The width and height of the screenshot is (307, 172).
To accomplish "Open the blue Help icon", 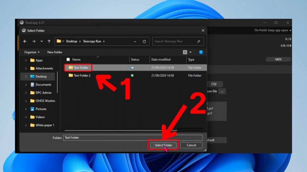I will pos(201,52).
